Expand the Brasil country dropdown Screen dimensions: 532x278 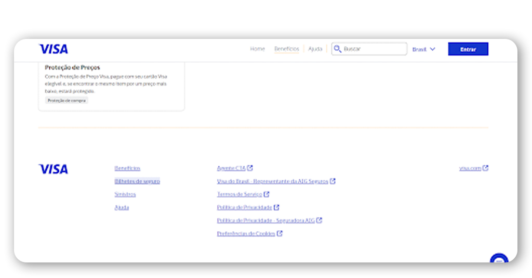(423, 49)
